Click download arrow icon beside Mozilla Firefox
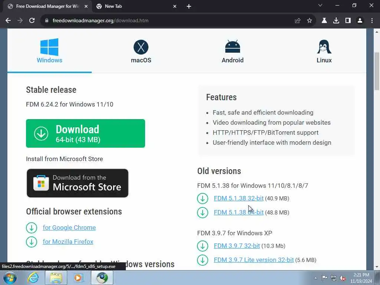This screenshot has height=285, width=380. [32, 242]
